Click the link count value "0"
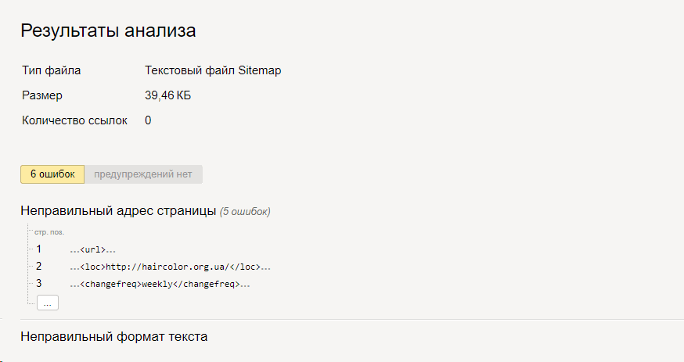 (x=148, y=120)
